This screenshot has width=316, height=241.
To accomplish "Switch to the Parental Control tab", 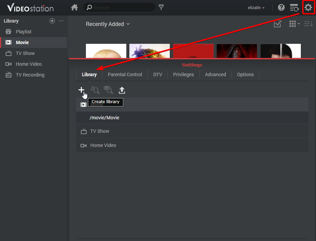I will pyautogui.click(x=125, y=74).
